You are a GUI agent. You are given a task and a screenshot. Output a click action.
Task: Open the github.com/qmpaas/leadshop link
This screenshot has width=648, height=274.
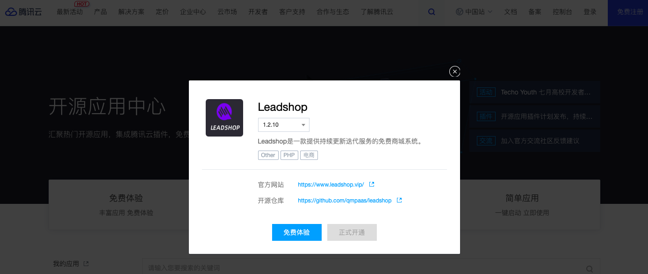coord(345,201)
